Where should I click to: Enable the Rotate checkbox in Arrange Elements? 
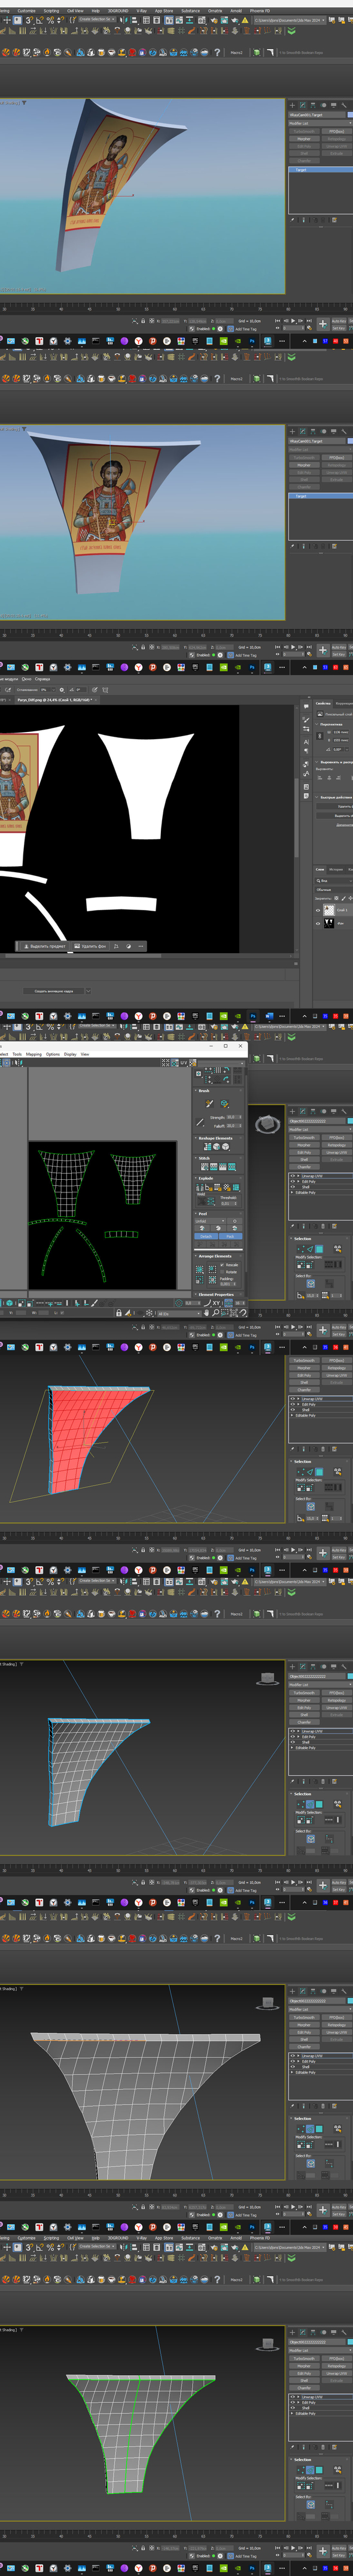(x=223, y=1272)
